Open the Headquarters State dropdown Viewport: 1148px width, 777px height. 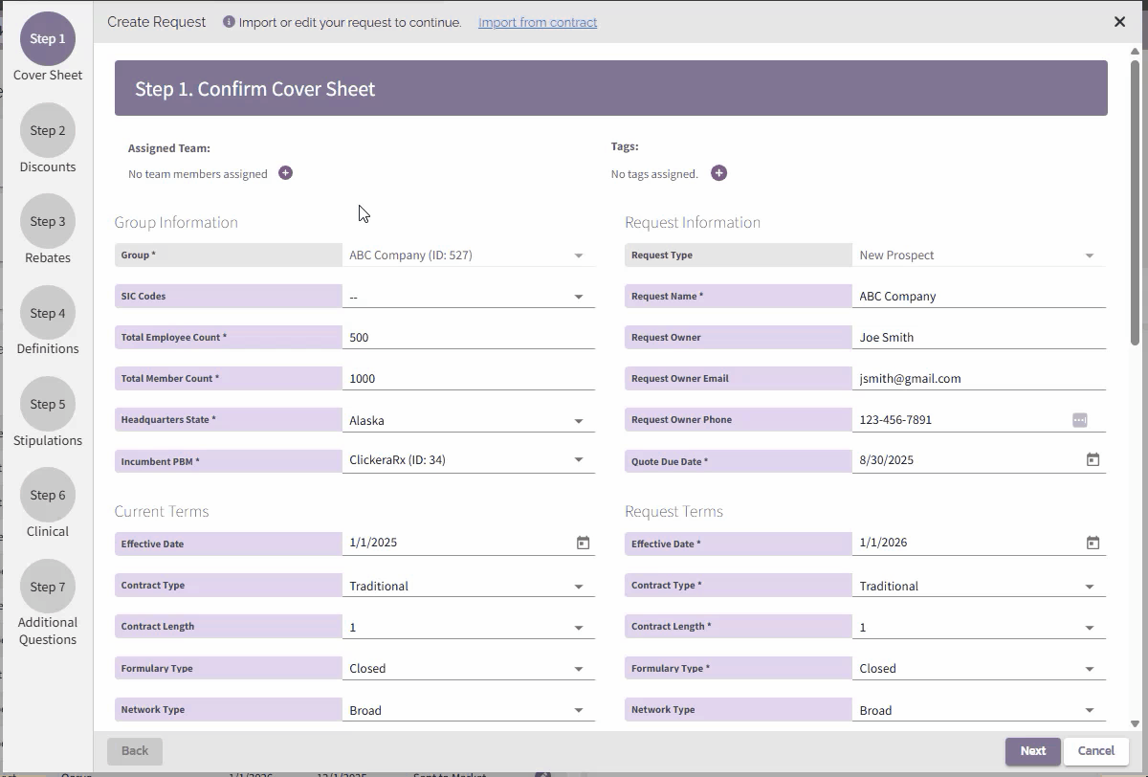[x=578, y=421]
